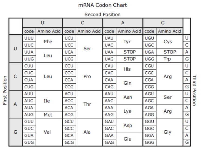Viewport: 201px width, 149px height.
Task: Select first position row label U
Action: 15,49
